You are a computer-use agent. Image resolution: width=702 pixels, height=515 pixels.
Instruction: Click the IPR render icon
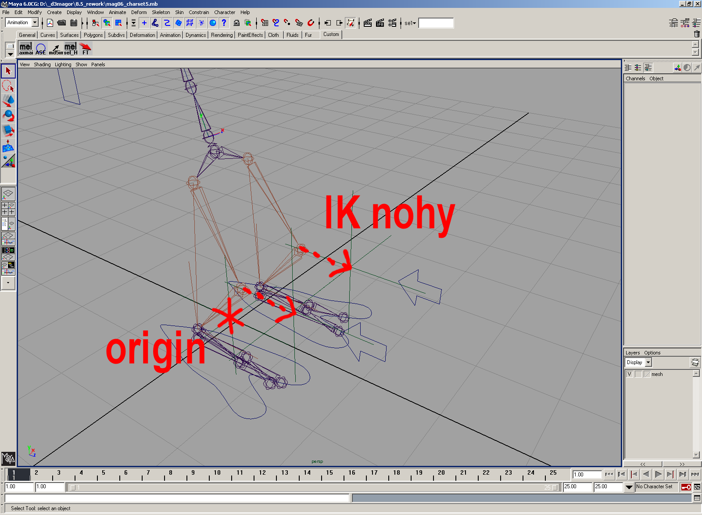click(x=380, y=23)
